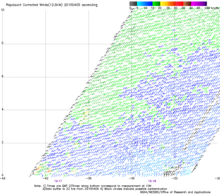
Task: Click the purple time label '19:17'
Action: coord(58,181)
